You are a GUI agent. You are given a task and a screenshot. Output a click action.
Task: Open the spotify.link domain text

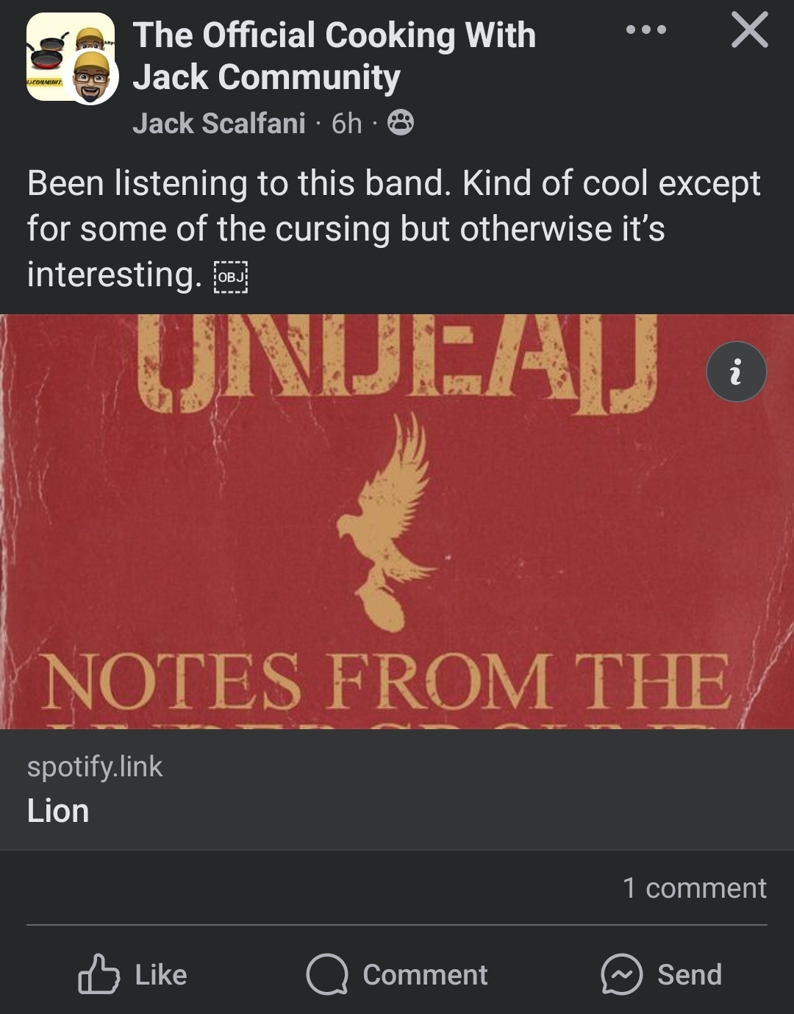coord(95,767)
